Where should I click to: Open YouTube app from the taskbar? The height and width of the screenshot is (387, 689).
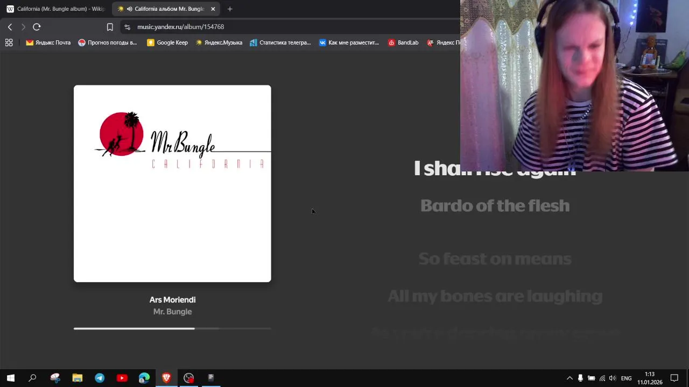[x=122, y=378]
